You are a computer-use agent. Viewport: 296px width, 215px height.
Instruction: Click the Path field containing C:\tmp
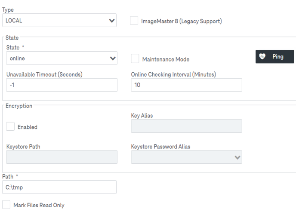click(59, 187)
